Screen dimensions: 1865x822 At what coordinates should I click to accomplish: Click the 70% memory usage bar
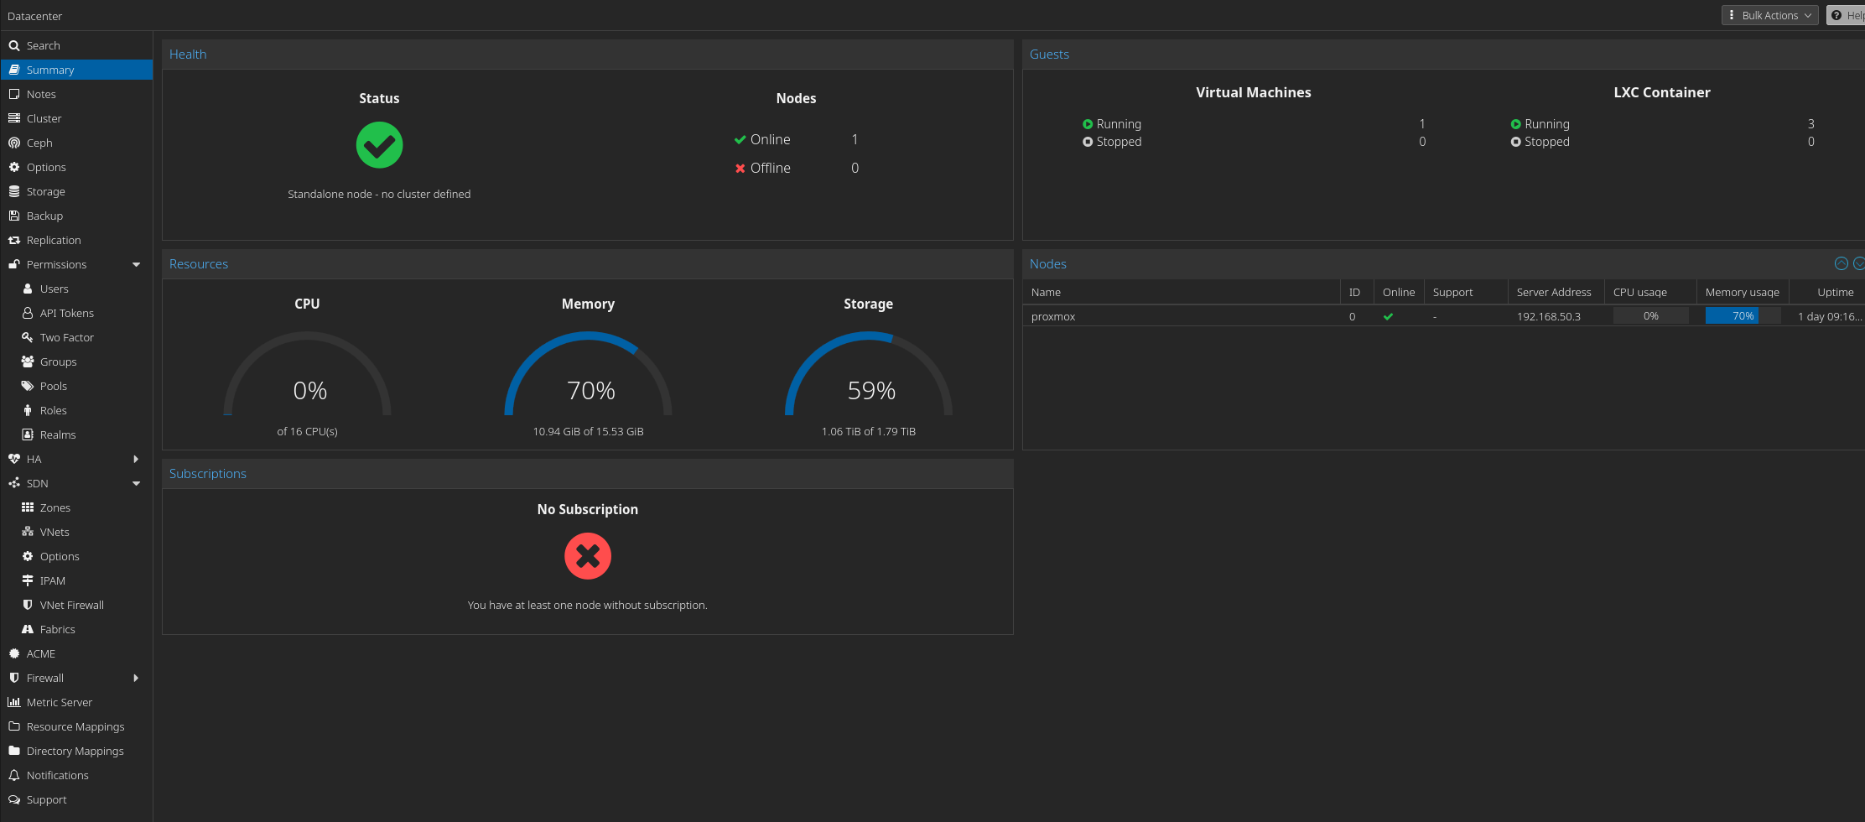pyautogui.click(x=1743, y=316)
